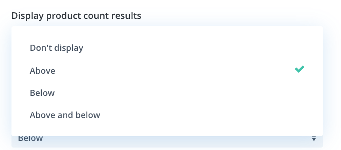341x150 pixels.
Task: Click the Below value in bottom select field
Action: click(x=30, y=139)
